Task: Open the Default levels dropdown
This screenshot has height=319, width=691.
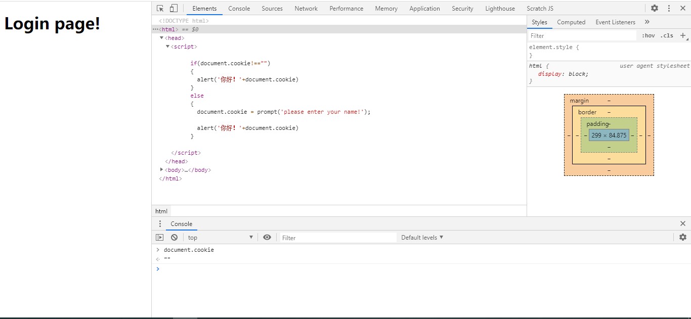Action: (x=422, y=238)
